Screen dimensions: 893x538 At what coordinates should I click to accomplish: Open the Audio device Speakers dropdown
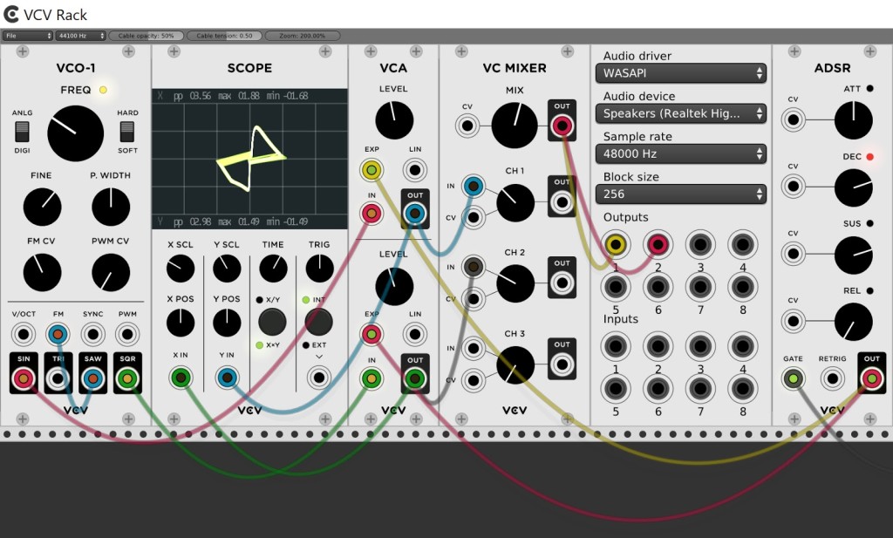(x=684, y=113)
